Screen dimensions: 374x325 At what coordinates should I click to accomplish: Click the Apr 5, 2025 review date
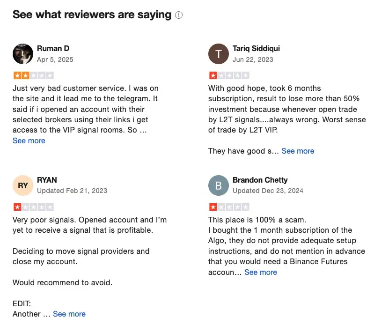click(55, 59)
